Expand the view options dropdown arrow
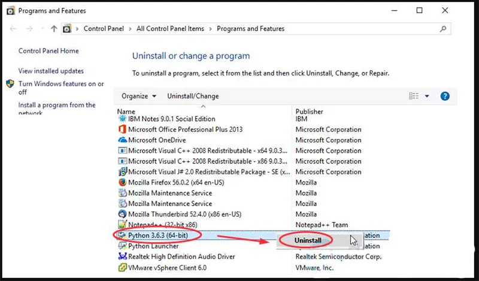 pos(427,96)
